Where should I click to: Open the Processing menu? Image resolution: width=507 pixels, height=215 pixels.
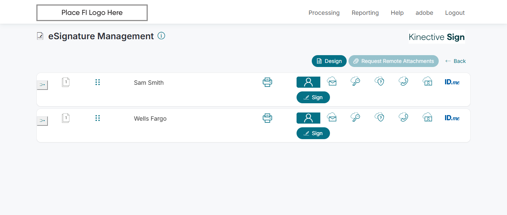[x=324, y=13]
